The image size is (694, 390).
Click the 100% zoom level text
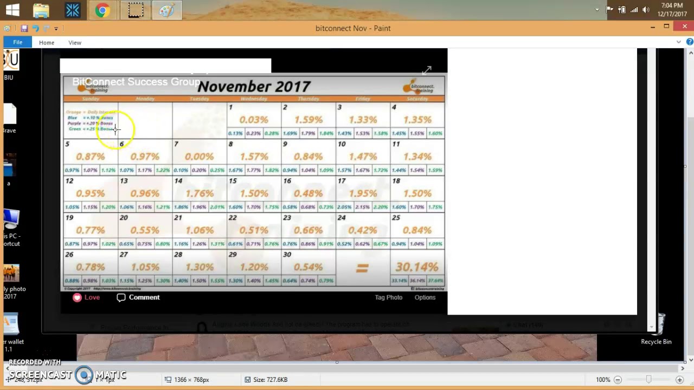tap(603, 380)
